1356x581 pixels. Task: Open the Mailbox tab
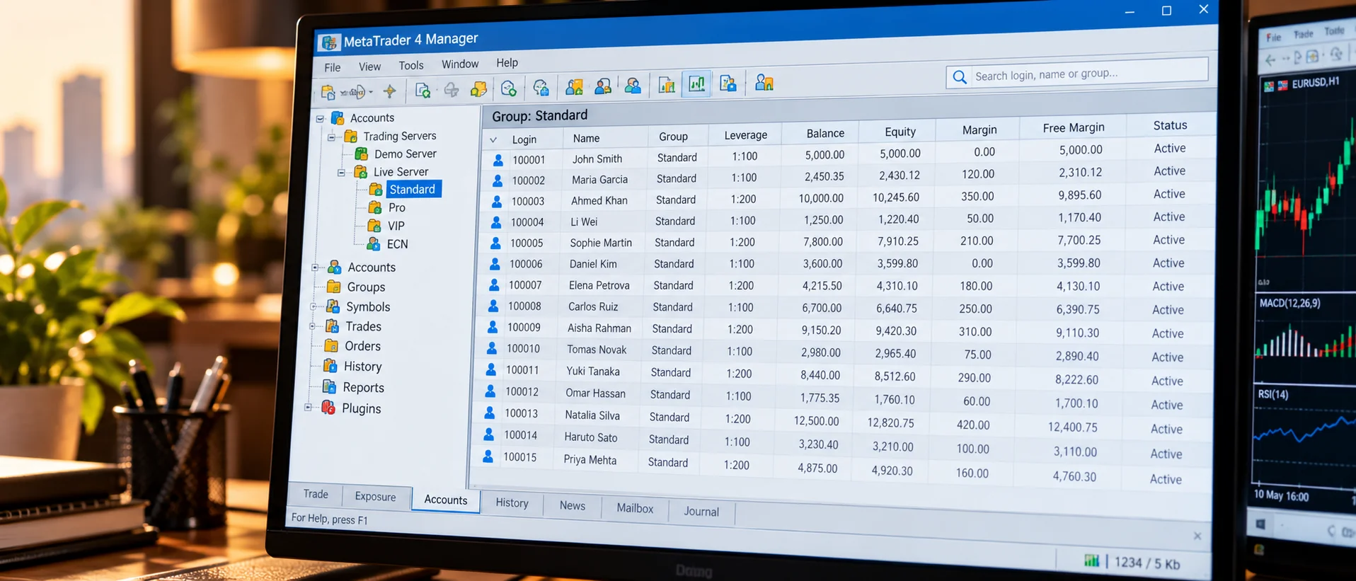635,508
